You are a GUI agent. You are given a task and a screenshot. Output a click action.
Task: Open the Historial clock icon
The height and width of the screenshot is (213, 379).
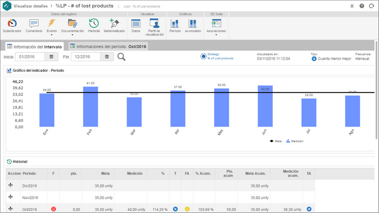click(x=94, y=23)
